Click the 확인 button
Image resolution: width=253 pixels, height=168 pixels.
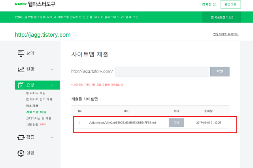[x=220, y=71]
